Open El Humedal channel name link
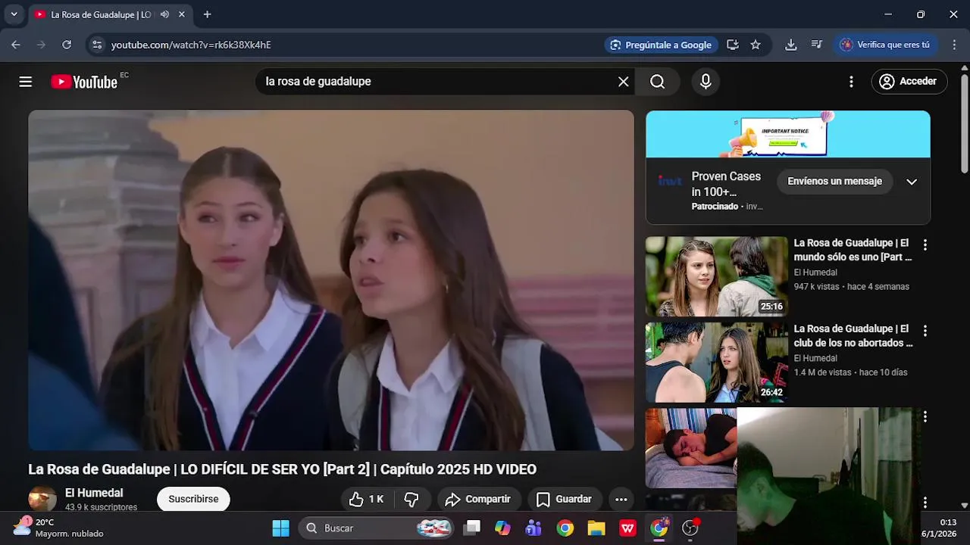Image resolution: width=970 pixels, height=545 pixels. click(x=94, y=493)
